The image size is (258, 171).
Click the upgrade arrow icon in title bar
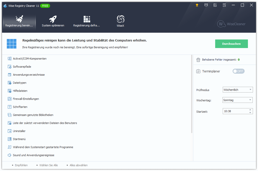point(197,5)
